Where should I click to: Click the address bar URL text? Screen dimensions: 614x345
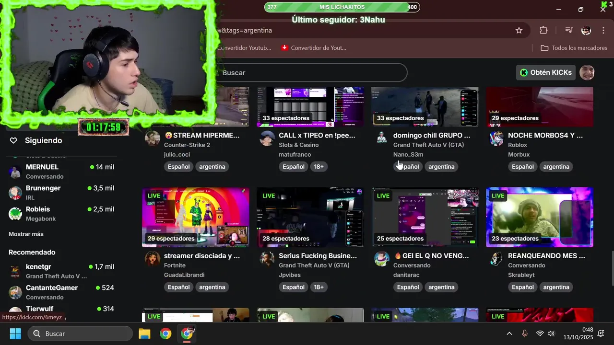pos(245,30)
